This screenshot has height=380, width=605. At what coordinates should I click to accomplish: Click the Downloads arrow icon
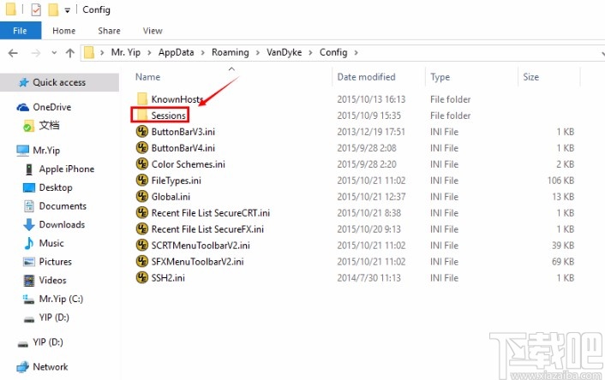tap(29, 225)
